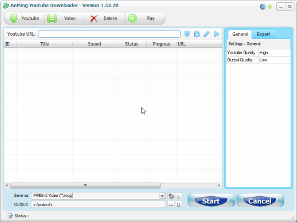Click the Delete toolbar button
The width and height of the screenshot is (297, 222).
pyautogui.click(x=105, y=18)
